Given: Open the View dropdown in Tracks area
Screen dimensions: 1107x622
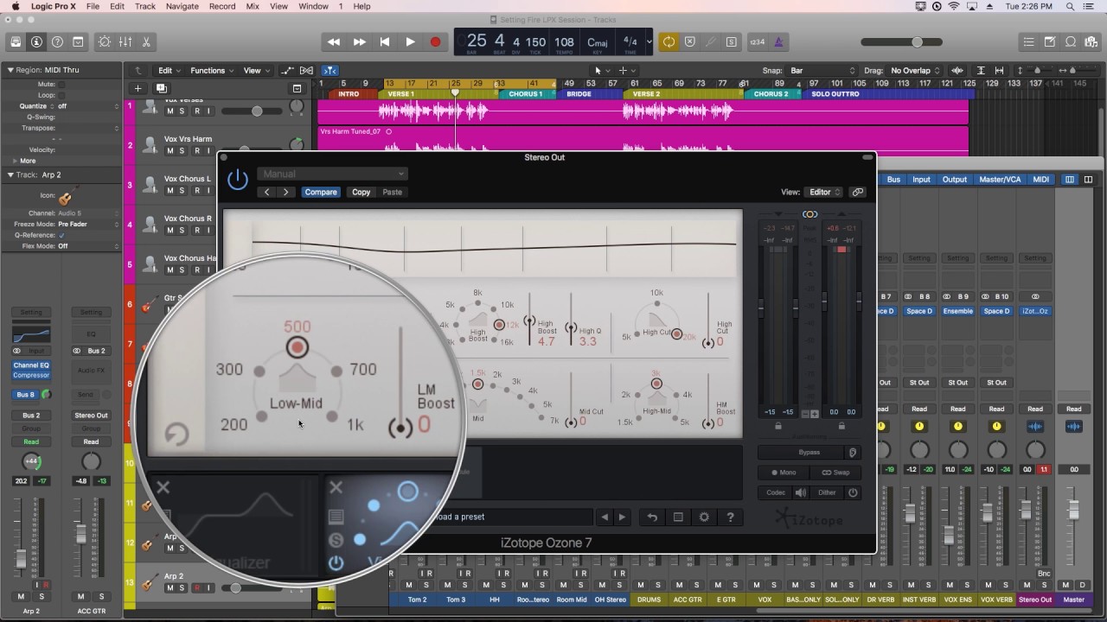Looking at the screenshot, I should (x=255, y=71).
